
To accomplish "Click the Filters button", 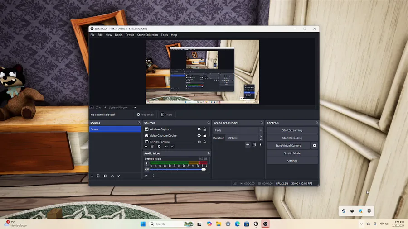I will (166, 114).
